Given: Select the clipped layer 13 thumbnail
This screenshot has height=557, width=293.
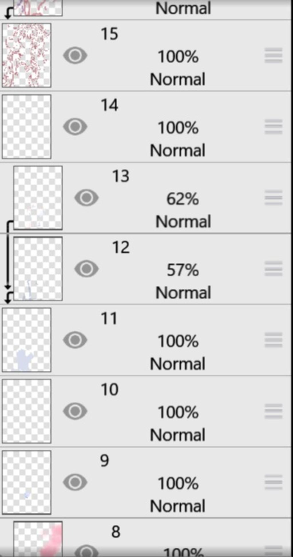Looking at the screenshot, I should 38,198.
